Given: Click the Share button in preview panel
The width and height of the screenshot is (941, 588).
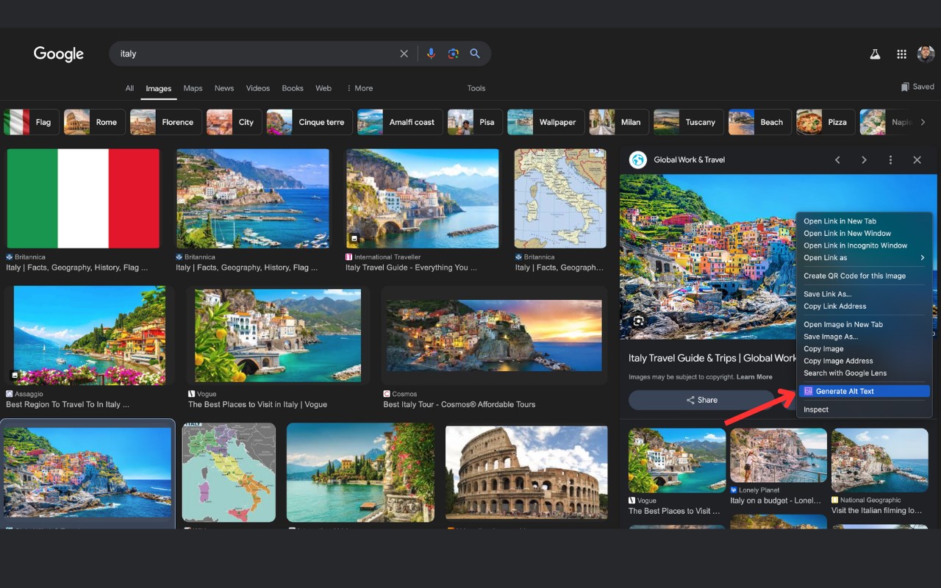Looking at the screenshot, I should (x=701, y=400).
